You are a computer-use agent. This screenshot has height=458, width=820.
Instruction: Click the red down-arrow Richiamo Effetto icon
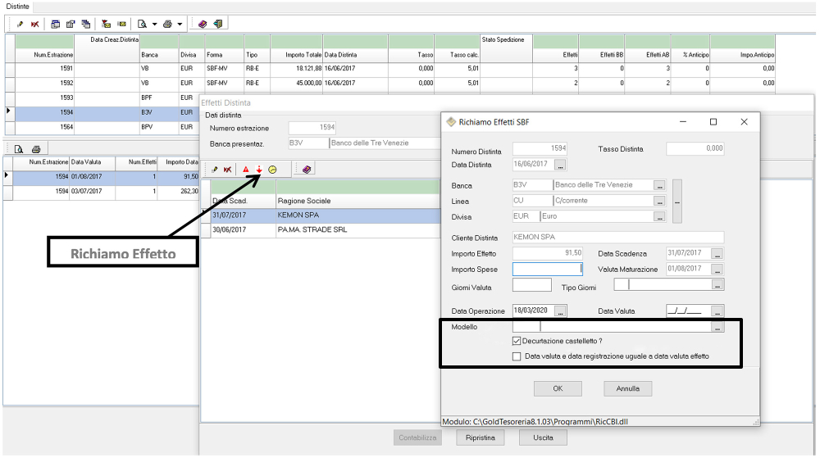259,169
